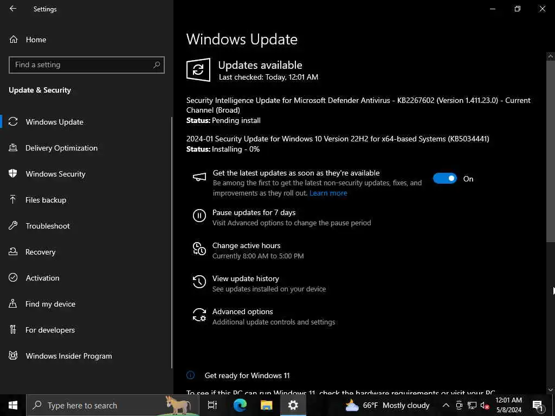Viewport: 555px width, 416px height.
Task: Open Task View from the taskbar
Action: click(x=212, y=405)
